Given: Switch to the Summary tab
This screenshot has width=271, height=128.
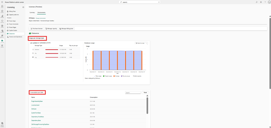Looking at the screenshot, I should pyautogui.click(x=32, y=12).
